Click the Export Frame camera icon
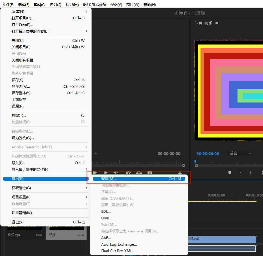 149,173
